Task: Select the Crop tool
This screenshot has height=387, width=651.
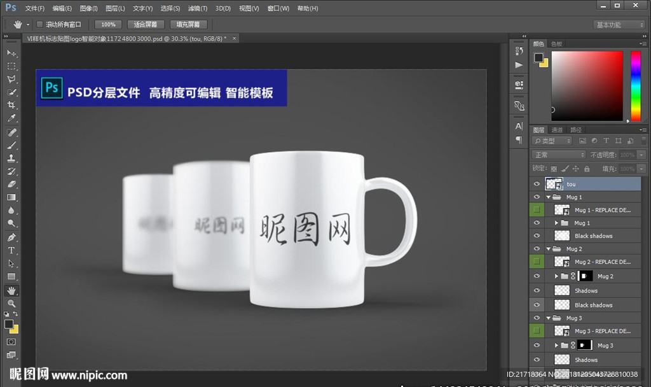Action: [x=11, y=106]
